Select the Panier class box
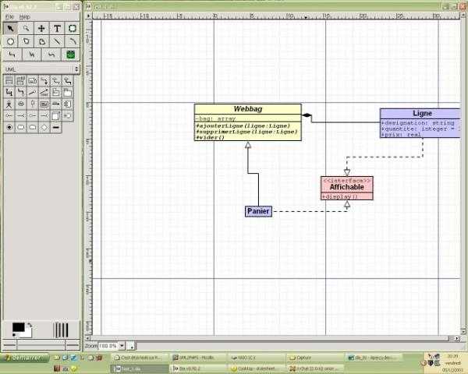The width and height of the screenshot is (468, 374). coord(258,211)
